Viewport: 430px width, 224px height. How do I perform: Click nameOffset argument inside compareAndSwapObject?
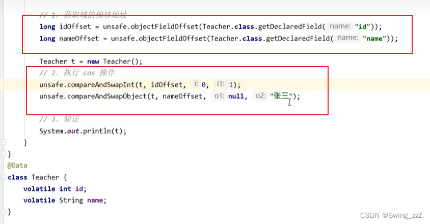[182, 97]
